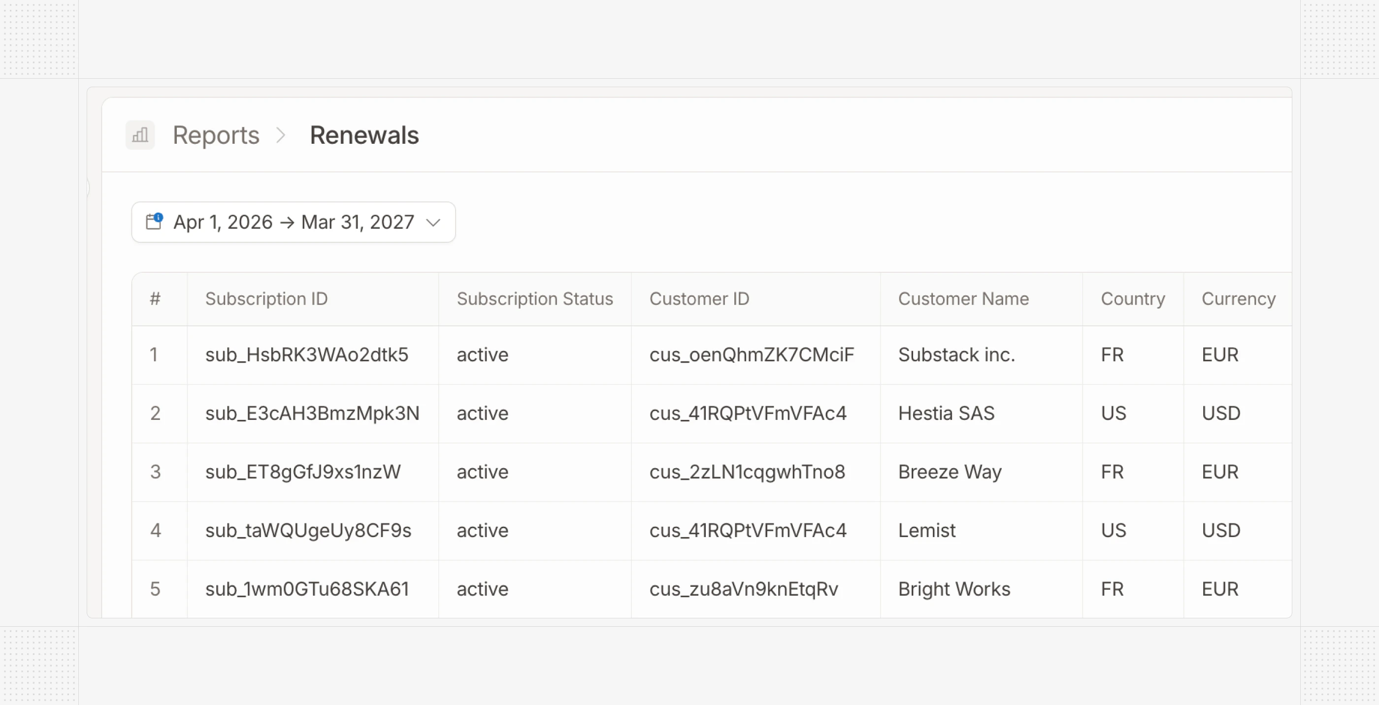
Task: Click the Lemist customer name
Action: (927, 531)
